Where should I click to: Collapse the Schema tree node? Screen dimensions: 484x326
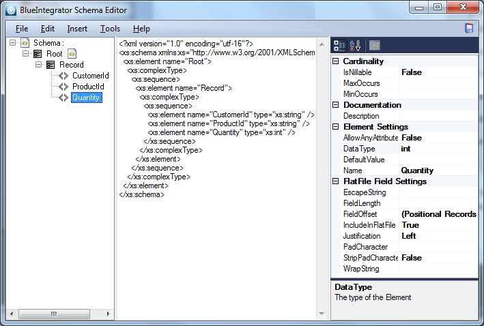[x=13, y=42]
